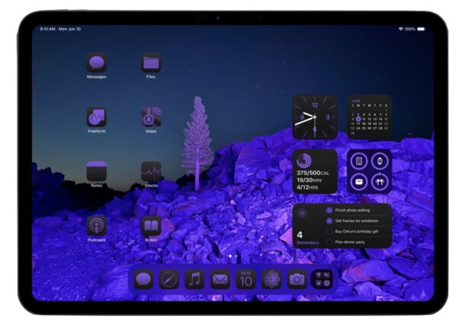465x331 pixels.
Task: Launch the Stocks app
Action: [x=151, y=171]
